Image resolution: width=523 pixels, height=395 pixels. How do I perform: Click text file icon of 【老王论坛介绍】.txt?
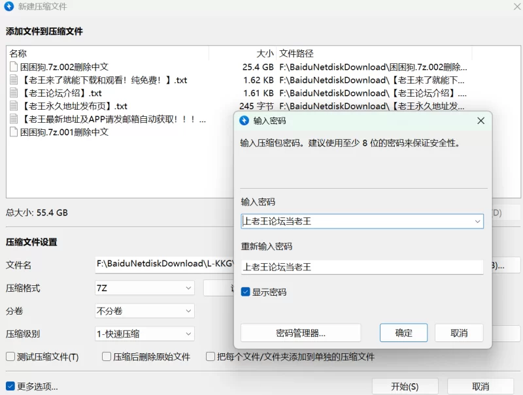[14, 93]
